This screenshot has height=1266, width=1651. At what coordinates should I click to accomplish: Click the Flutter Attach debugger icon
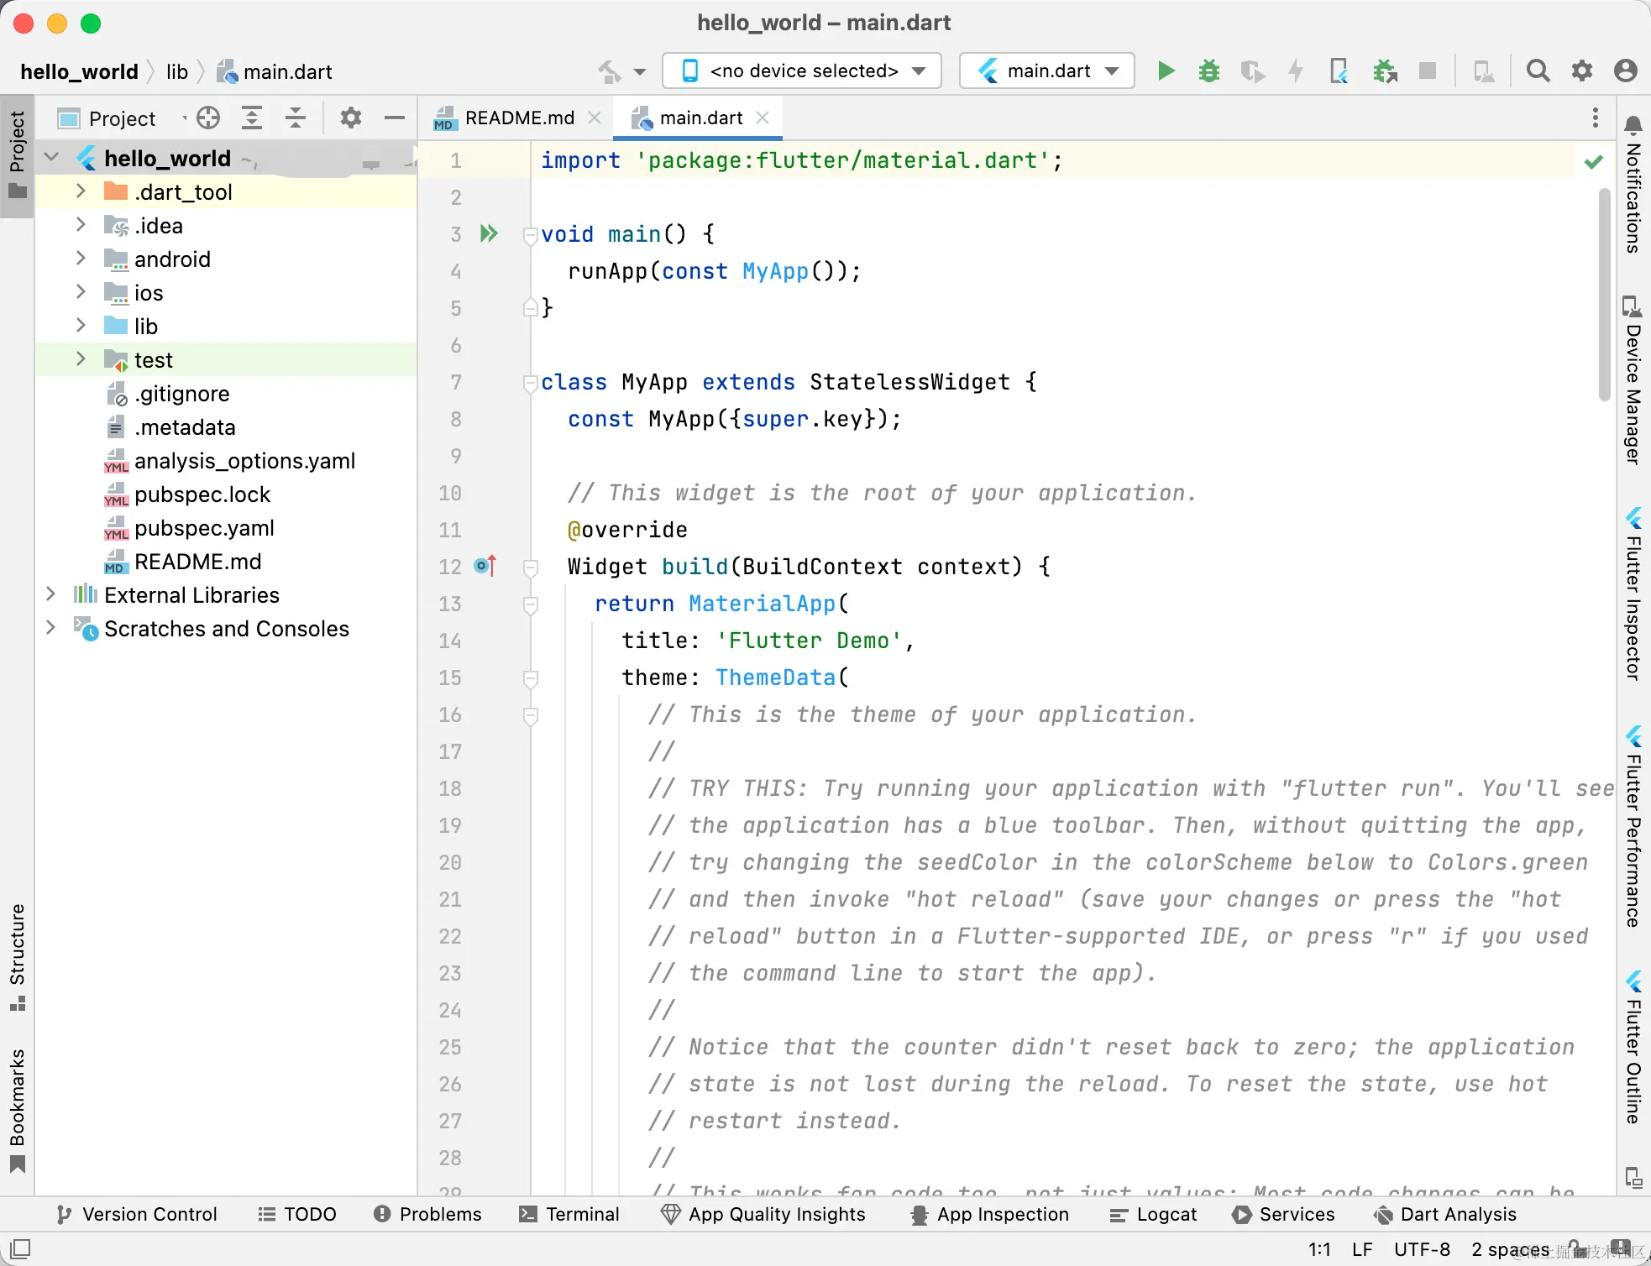pyautogui.click(x=1339, y=71)
